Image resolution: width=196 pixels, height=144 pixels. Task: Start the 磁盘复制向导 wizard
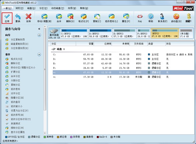point(19,44)
